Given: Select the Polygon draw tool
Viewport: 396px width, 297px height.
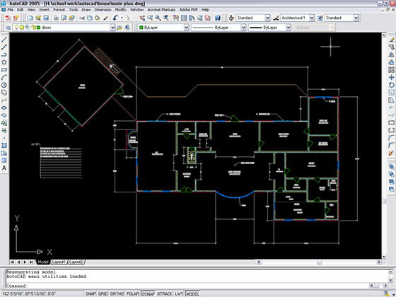Looking at the screenshot, I should click(4, 62).
